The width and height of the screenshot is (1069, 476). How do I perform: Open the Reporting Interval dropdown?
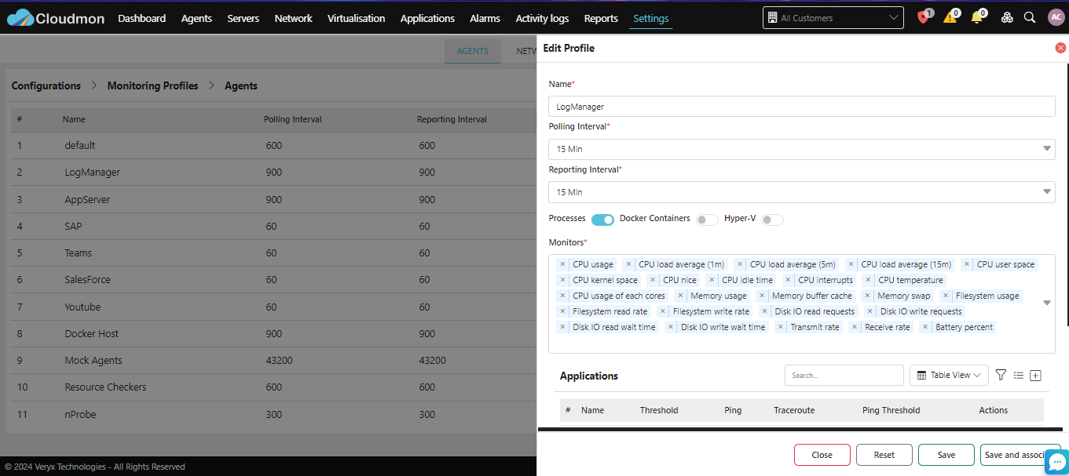[802, 192]
